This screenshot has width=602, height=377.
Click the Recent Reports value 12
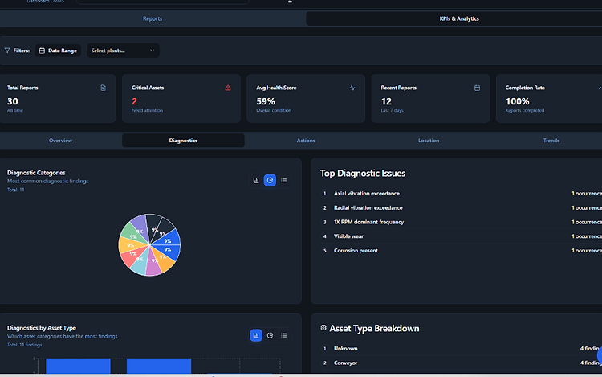pyautogui.click(x=386, y=101)
